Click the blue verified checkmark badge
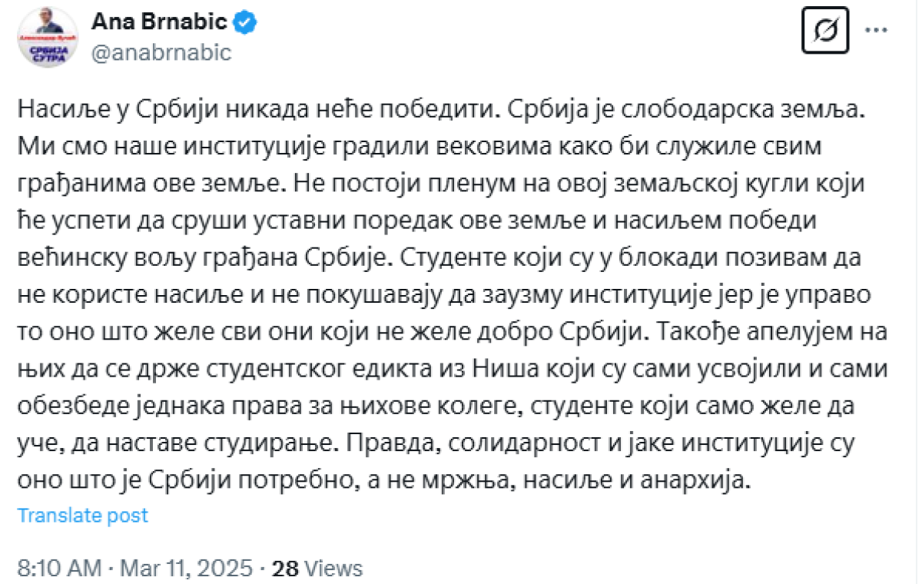Image resolution: width=922 pixels, height=584 pixels. pyautogui.click(x=245, y=22)
